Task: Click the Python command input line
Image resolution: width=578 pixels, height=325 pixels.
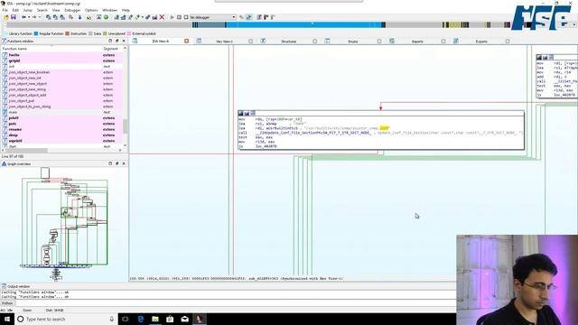Action: (x=235, y=303)
